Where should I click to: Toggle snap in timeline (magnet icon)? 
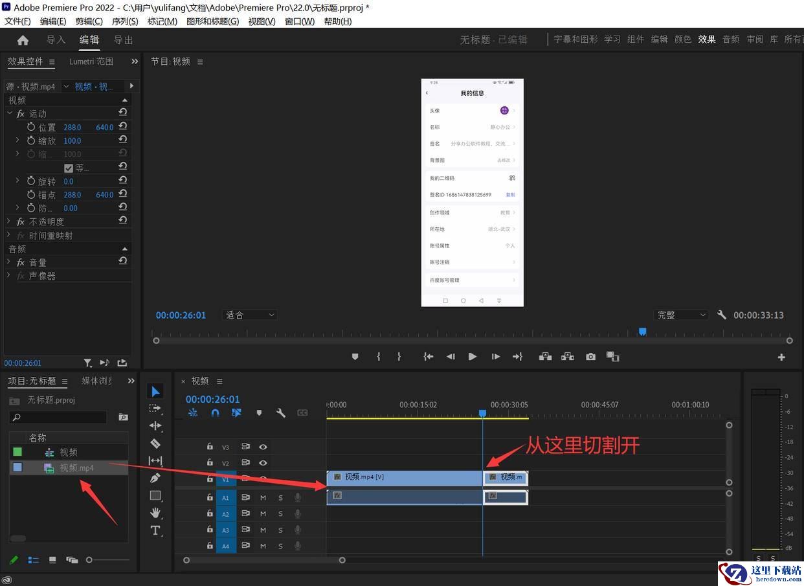[215, 412]
